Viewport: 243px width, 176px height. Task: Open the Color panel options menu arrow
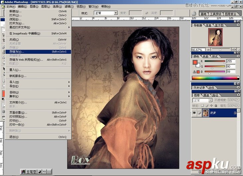tap(238, 56)
